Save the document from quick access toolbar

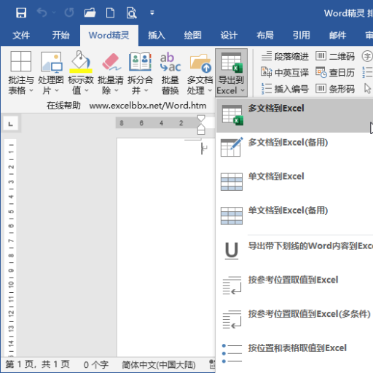21,12
